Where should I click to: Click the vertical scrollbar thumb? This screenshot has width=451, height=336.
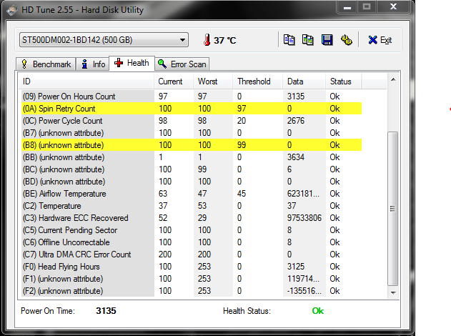click(393, 209)
